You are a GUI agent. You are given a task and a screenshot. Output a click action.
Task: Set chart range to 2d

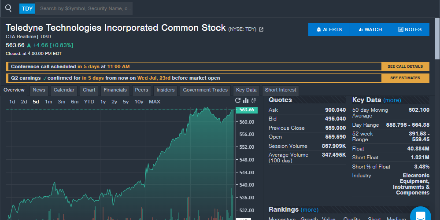coord(24,102)
